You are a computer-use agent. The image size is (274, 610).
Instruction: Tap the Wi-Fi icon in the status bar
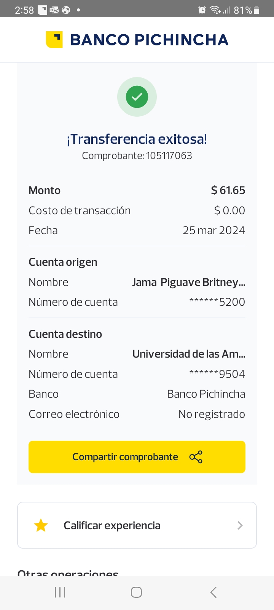tap(215, 10)
